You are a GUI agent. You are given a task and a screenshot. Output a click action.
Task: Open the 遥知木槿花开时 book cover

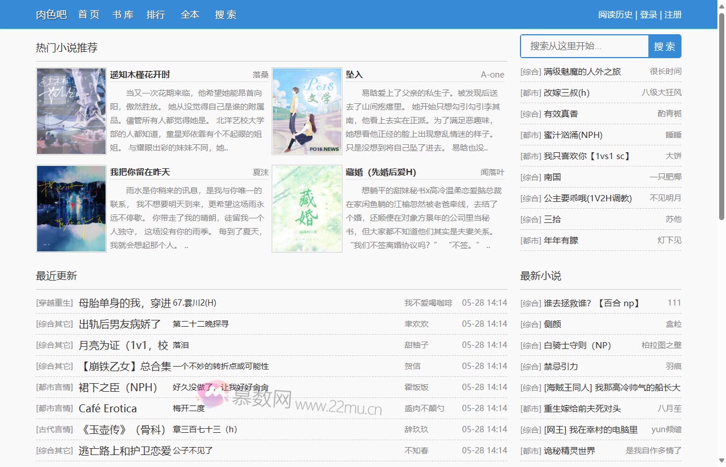[x=71, y=111]
